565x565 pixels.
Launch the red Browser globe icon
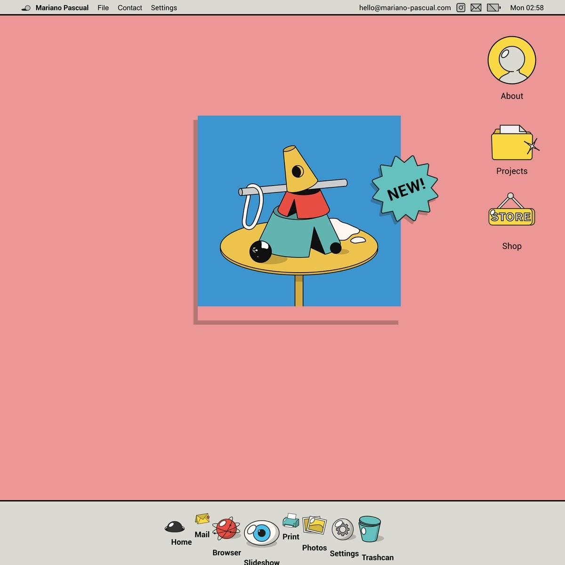pyautogui.click(x=226, y=528)
